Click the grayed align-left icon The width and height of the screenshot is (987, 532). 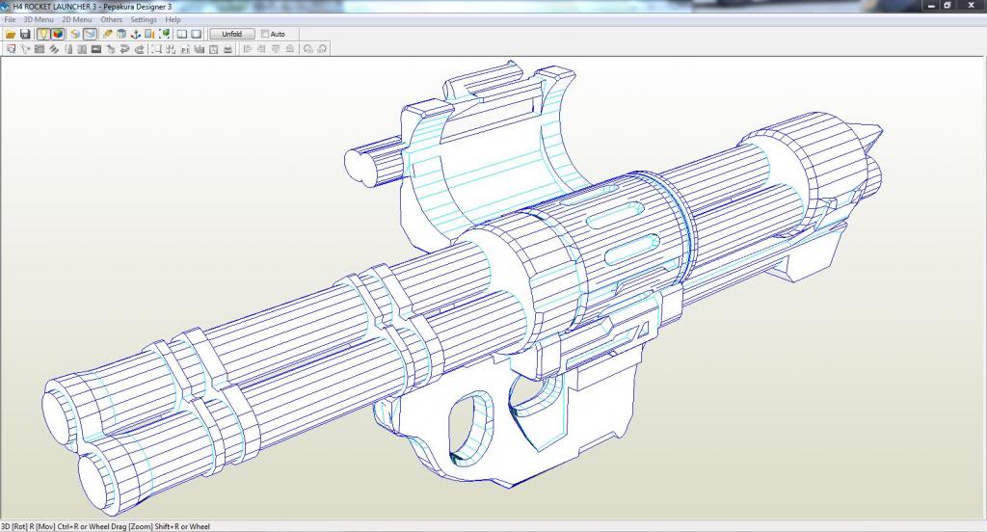(x=247, y=49)
